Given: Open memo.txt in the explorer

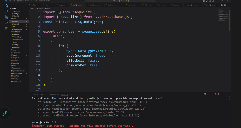Looking at the screenshot, I should tap(16, 68).
